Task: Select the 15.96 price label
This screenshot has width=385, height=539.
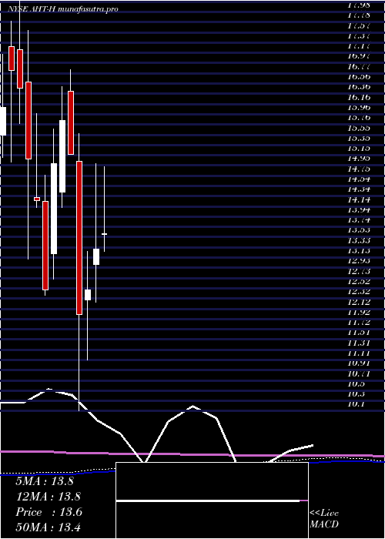Action: (x=359, y=107)
